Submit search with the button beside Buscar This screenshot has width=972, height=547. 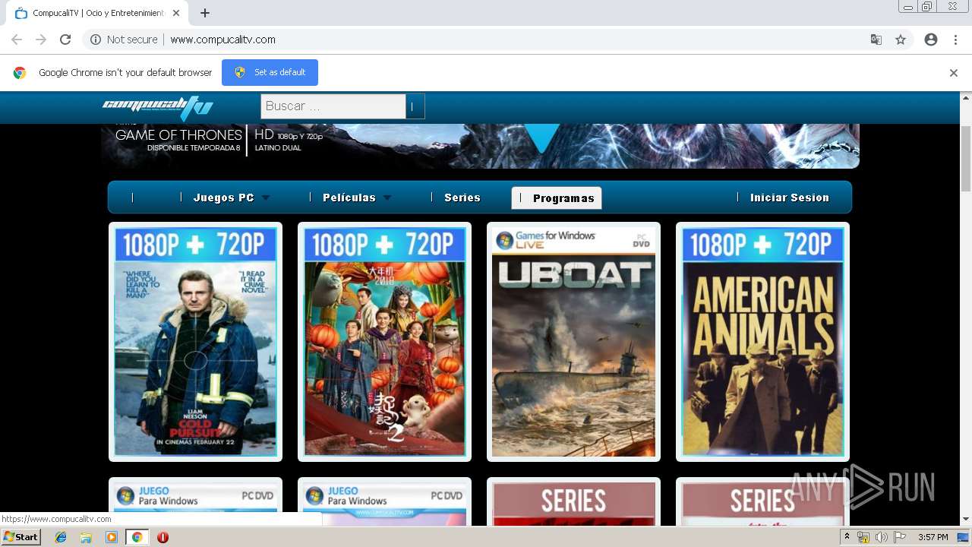[x=415, y=106]
